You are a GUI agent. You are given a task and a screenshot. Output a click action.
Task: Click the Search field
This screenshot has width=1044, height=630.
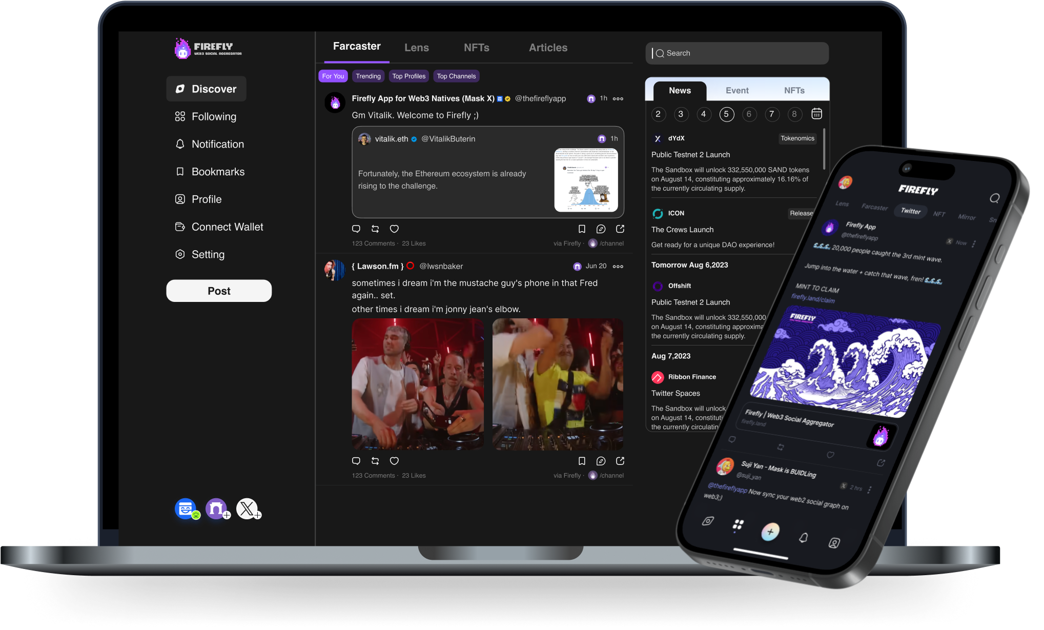point(737,53)
